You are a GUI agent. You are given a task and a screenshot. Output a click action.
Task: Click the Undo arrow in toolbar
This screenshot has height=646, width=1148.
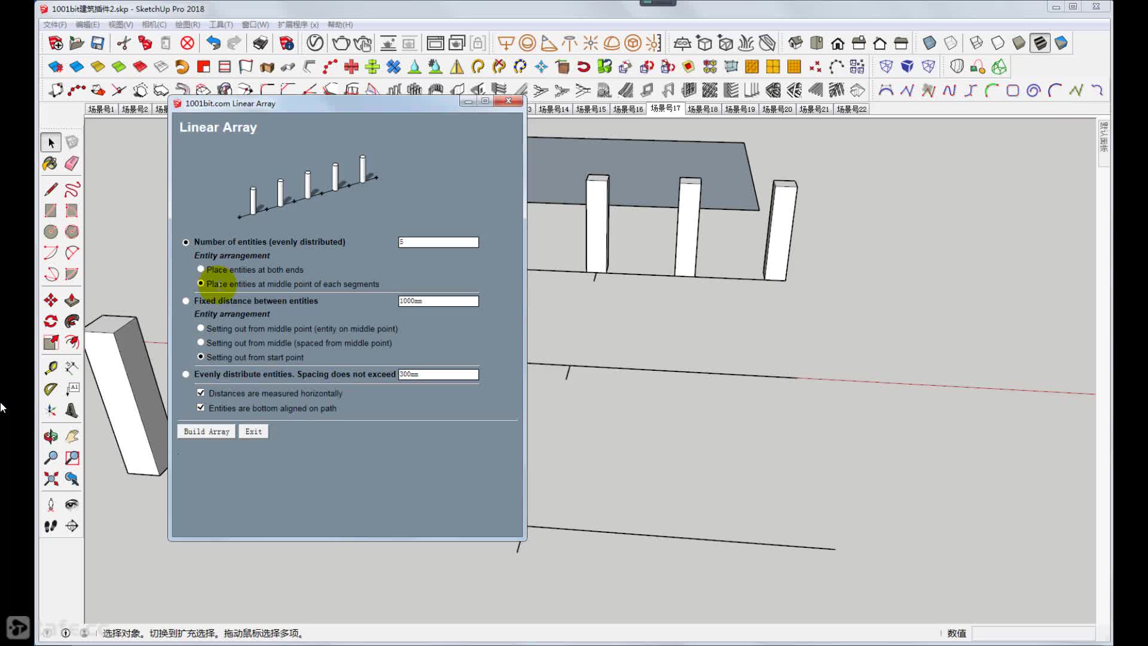213,43
